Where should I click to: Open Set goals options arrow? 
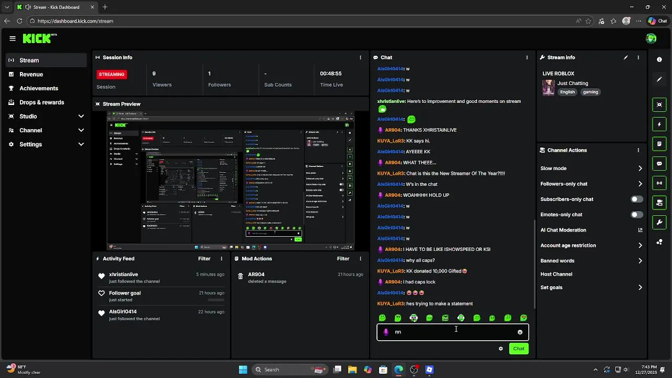[x=640, y=288]
